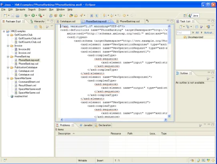217x164 pixels.
Task: Close the PhoneBanking.wsdl editor tab
Action: tap(110, 21)
